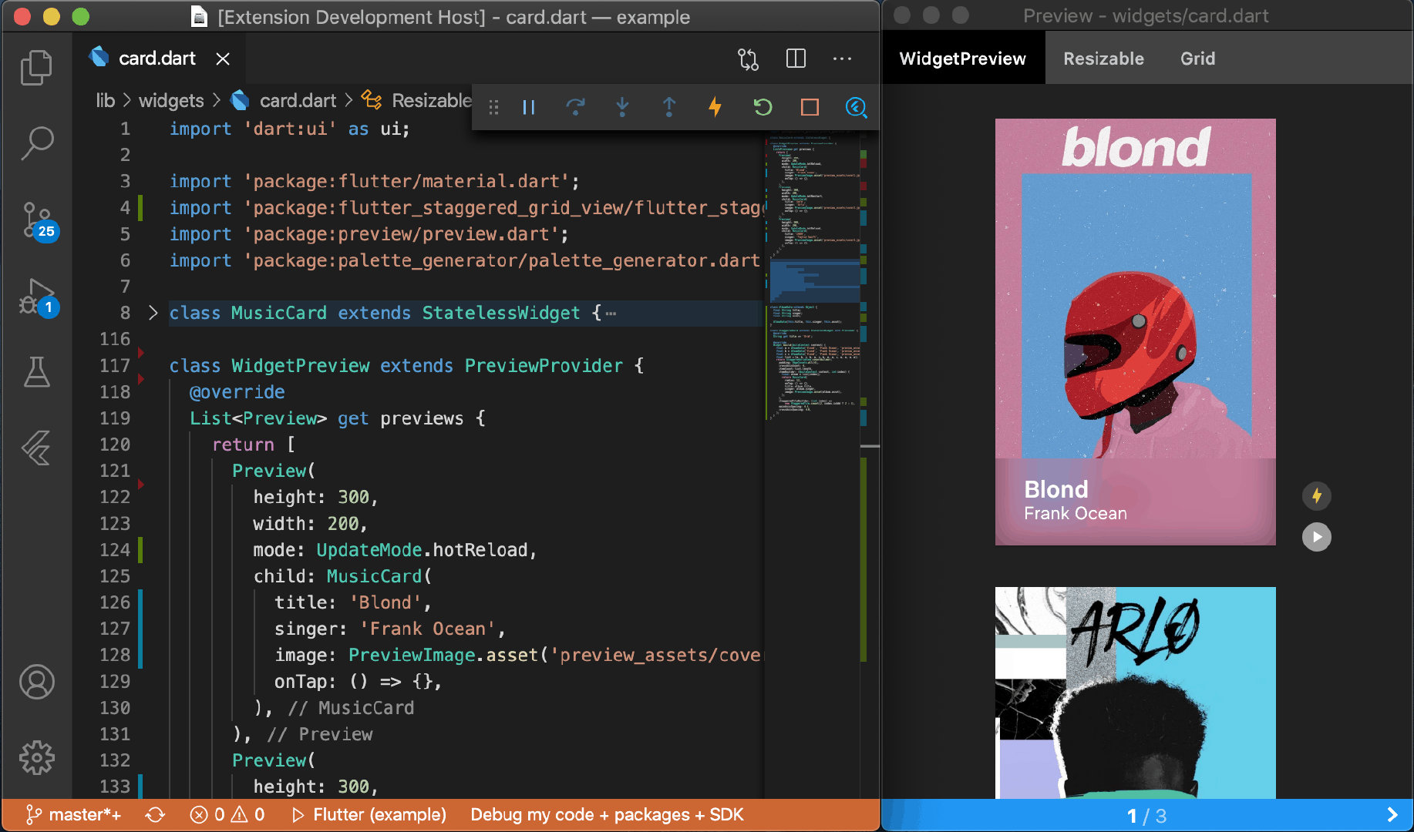Switch to the WidgetPreview tab
This screenshot has width=1414, height=832.
963,59
